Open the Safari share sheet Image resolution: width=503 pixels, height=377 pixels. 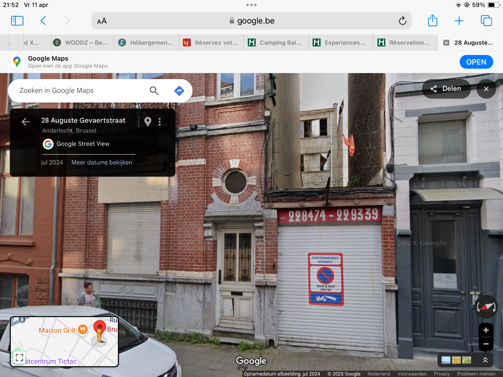433,21
